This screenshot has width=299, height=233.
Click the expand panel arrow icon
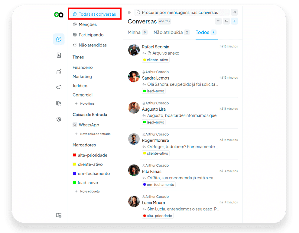pos(234,12)
